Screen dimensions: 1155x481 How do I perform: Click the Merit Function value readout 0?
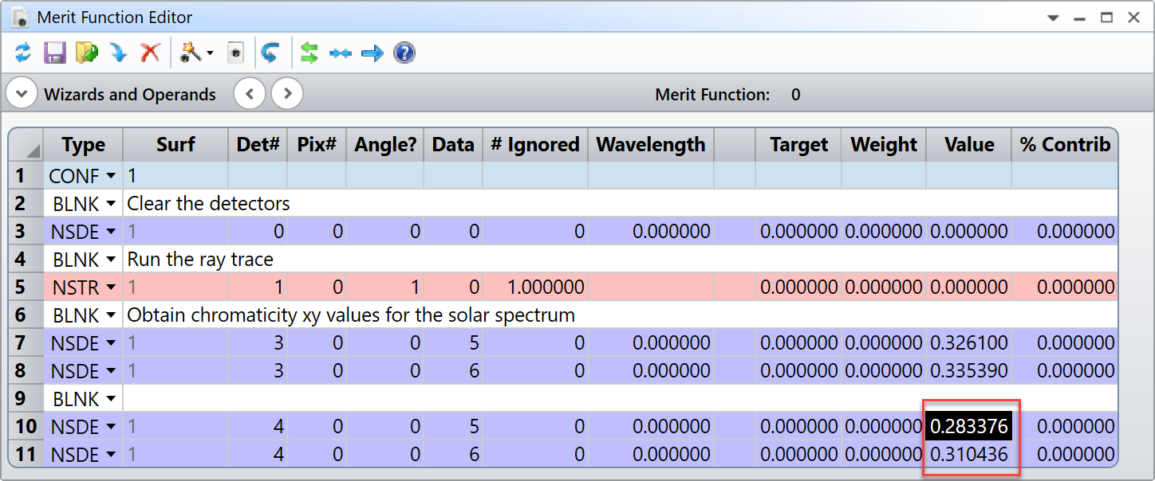pyautogui.click(x=795, y=95)
